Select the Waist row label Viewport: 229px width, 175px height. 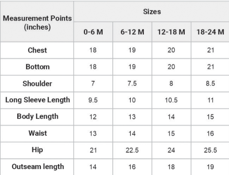tap(37, 134)
